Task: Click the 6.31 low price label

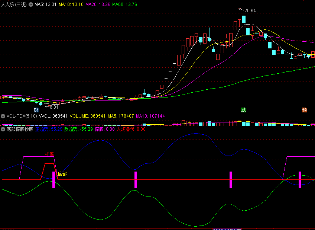Action: (x=54, y=107)
